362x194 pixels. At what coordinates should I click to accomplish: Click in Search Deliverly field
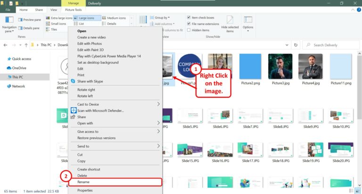pyautogui.click(x=331, y=45)
